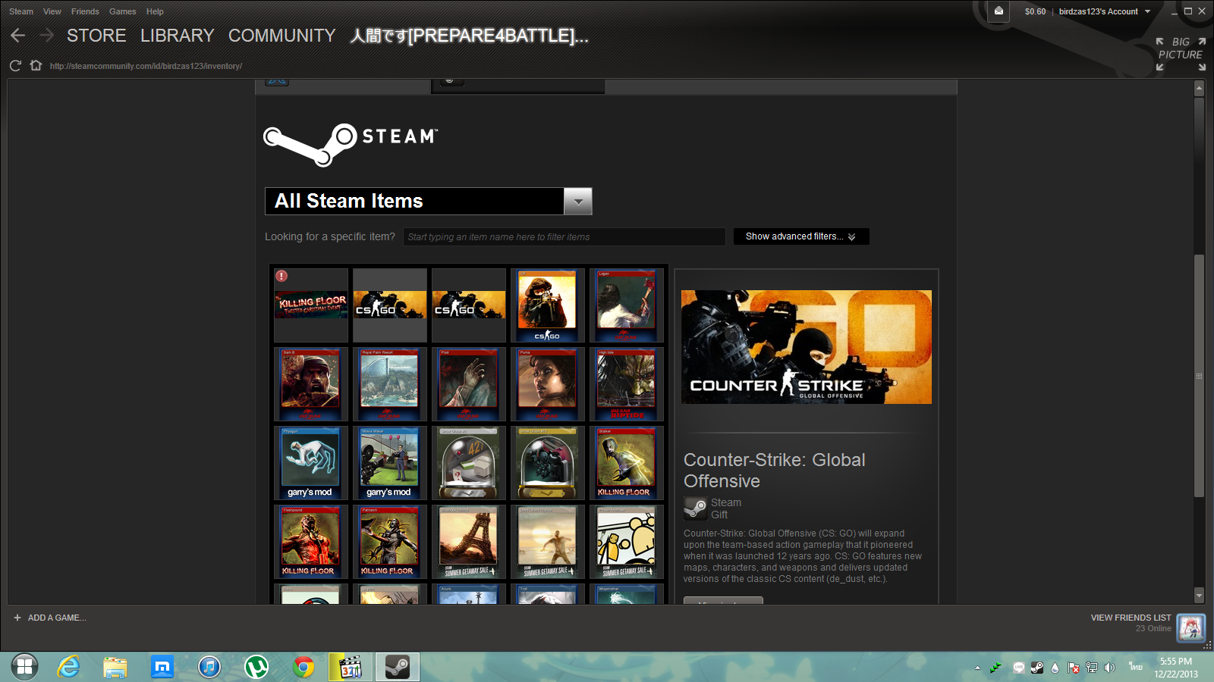
Task: Select the Royal Palm Resort trading card
Action: [390, 384]
